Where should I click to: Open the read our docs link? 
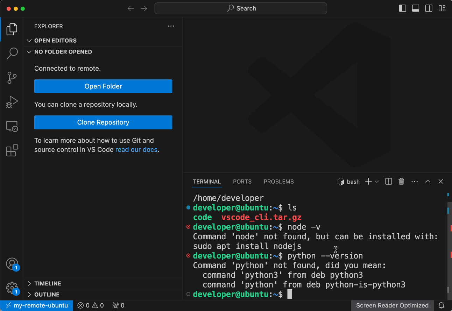pos(136,150)
